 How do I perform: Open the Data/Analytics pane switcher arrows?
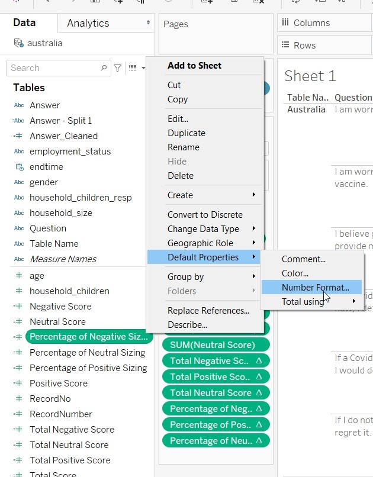148,22
